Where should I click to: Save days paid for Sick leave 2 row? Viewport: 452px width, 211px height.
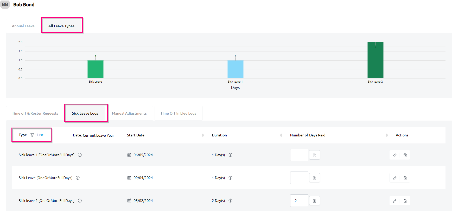coord(314,201)
